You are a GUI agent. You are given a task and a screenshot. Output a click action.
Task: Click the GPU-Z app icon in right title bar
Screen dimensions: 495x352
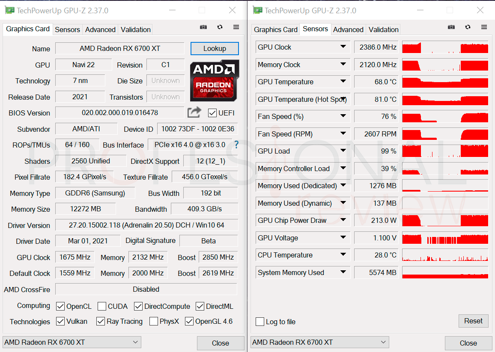pos(258,10)
